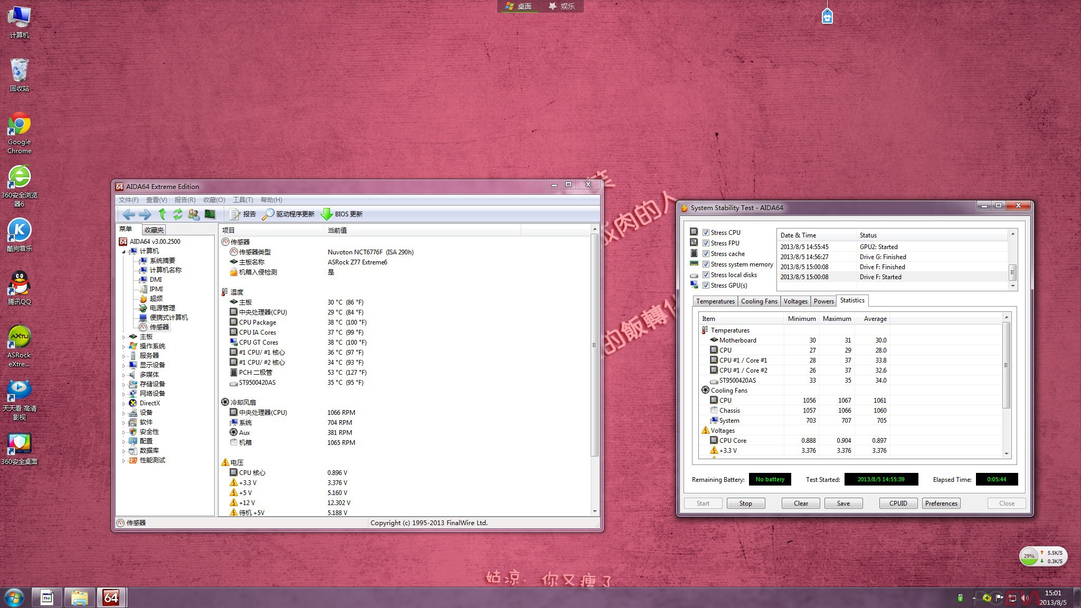Toggle Stress CPU checkbox
The height and width of the screenshot is (608, 1081).
tap(706, 232)
